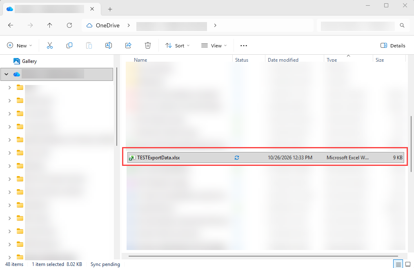Click the 48 items status text
414x268 pixels.
tap(14, 264)
